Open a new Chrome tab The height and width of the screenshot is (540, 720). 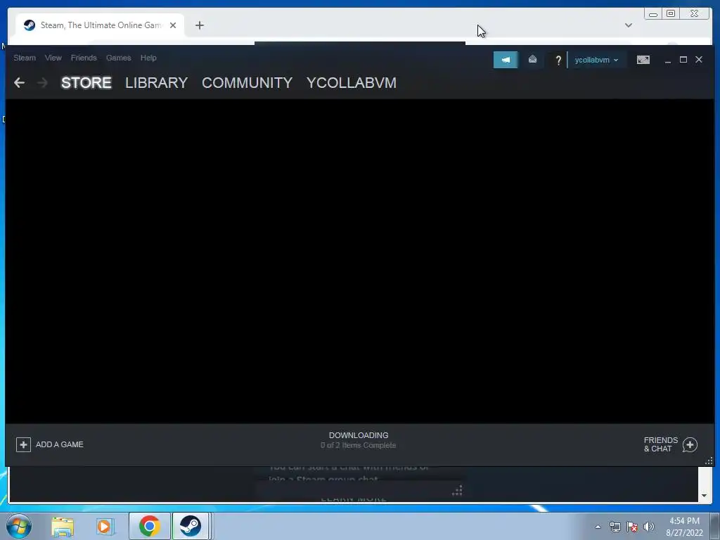(x=199, y=25)
